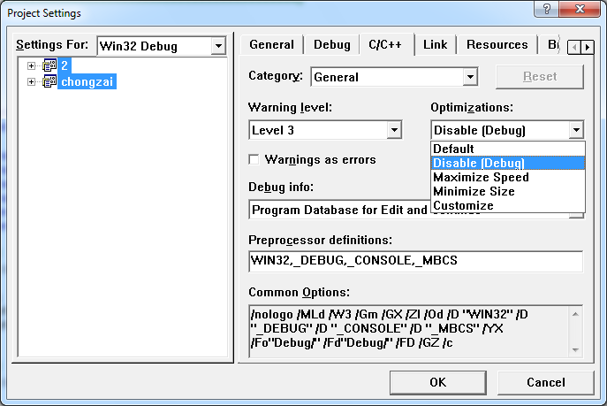607x406 pixels.
Task: Open the Warning level dropdown
Action: pos(394,131)
